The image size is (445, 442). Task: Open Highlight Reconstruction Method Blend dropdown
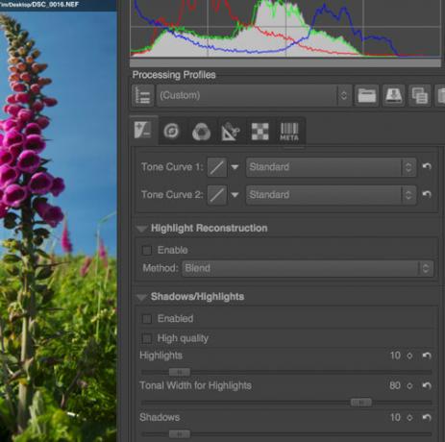(x=308, y=268)
